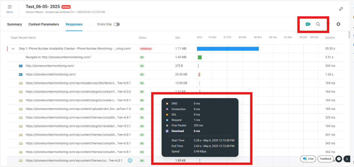354x167 pixels.
Task: Select the plugins/contact-f… ?ver=6.0.6 request
Action: 175,92
